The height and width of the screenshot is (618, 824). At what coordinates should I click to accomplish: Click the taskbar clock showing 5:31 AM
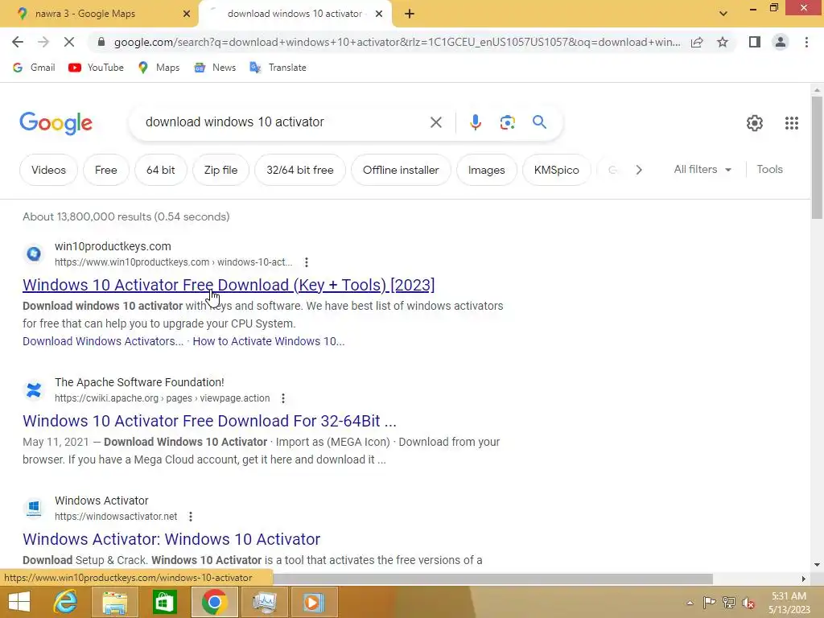pos(789,603)
